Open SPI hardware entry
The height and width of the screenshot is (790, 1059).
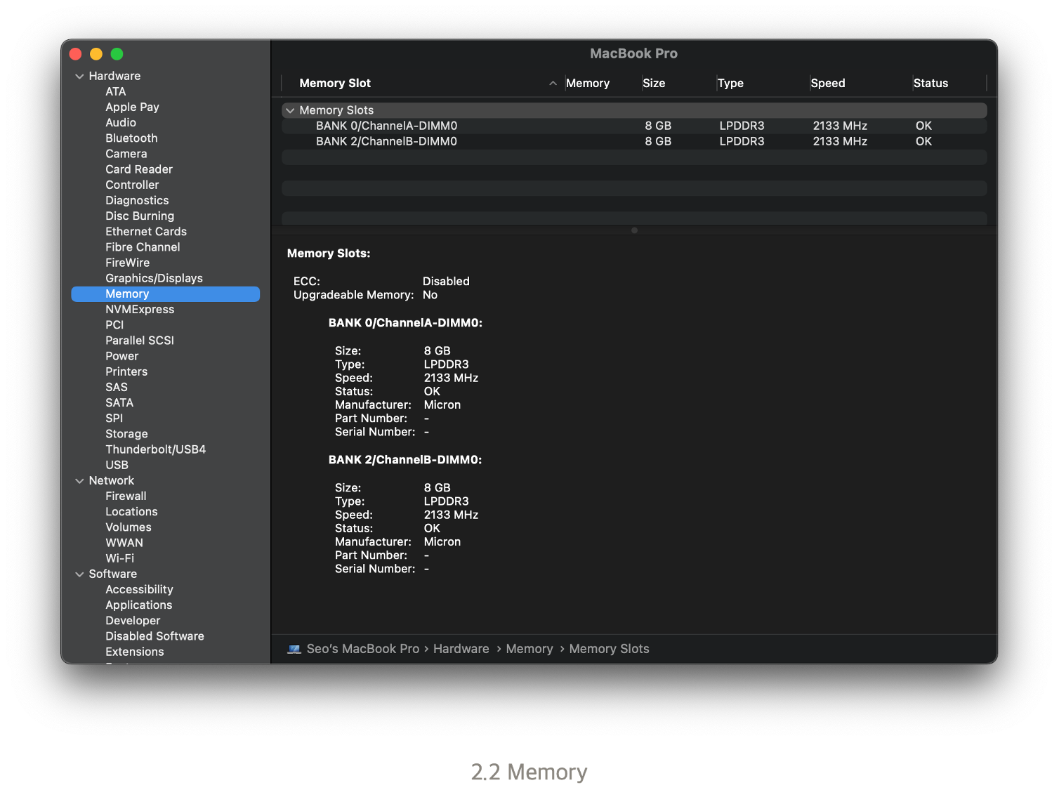point(114,419)
